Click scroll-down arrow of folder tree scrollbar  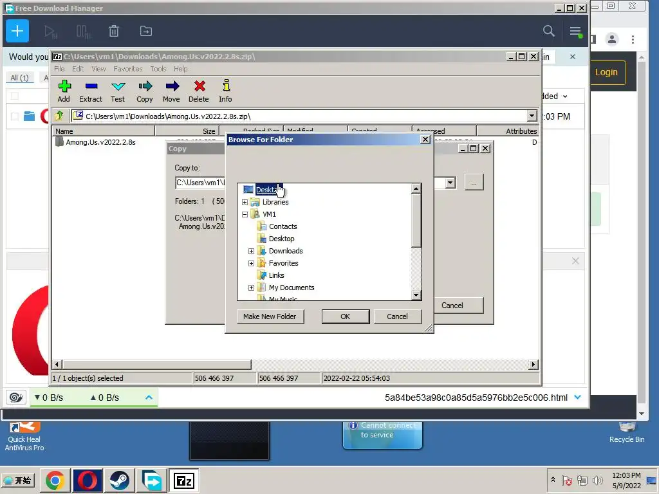click(x=416, y=295)
